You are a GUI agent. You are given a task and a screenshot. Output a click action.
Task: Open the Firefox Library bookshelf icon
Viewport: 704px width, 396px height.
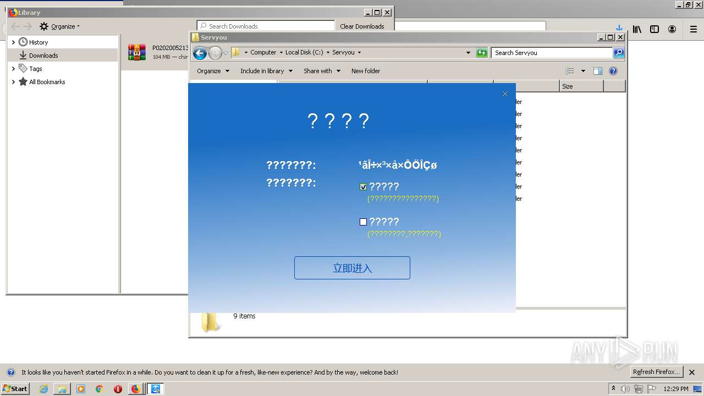[x=637, y=29]
